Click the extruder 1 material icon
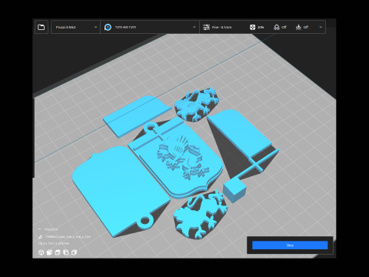Viewport: 369px width, 277px height. pyautogui.click(x=108, y=27)
